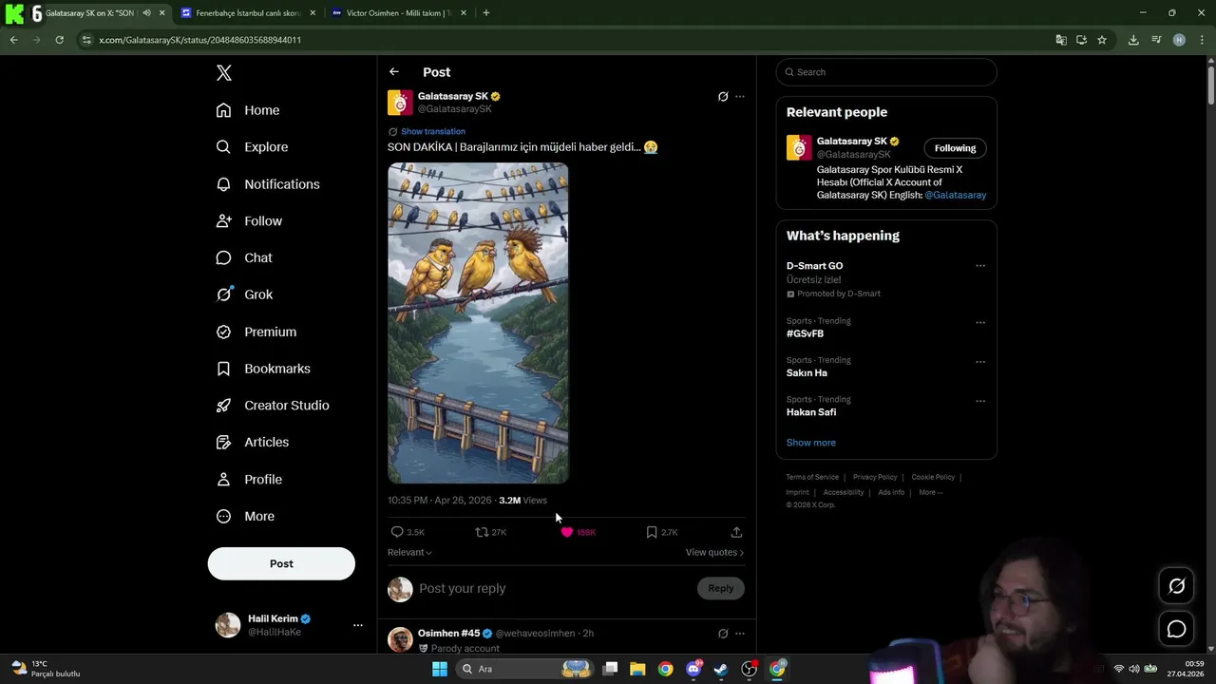This screenshot has width=1216, height=684.
Task: Open browser downloads icon
Action: click(1133, 40)
